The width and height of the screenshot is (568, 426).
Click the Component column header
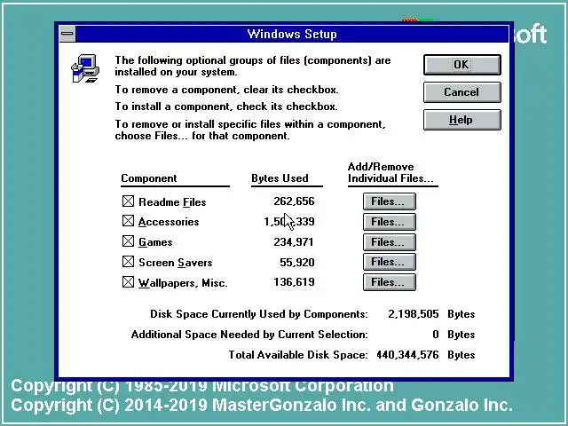(x=149, y=178)
